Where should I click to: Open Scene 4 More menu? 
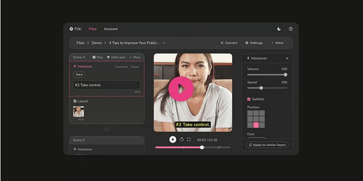pos(135,57)
